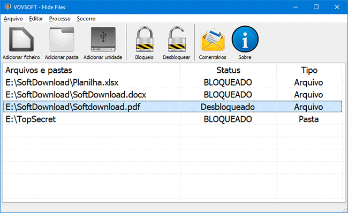Click the VOVSOFT app icon in title bar
Image resolution: width=348 pixels, height=213 pixels.
coord(8,7)
